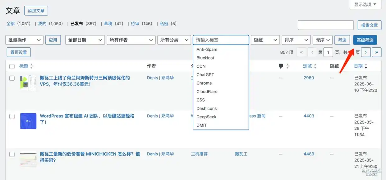This screenshot has width=386, height=180.
Task: Click the comment bubble icon in header
Action: tap(281, 65)
